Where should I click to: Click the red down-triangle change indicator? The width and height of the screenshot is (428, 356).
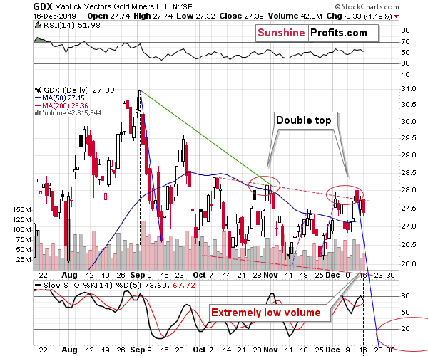tap(396, 16)
